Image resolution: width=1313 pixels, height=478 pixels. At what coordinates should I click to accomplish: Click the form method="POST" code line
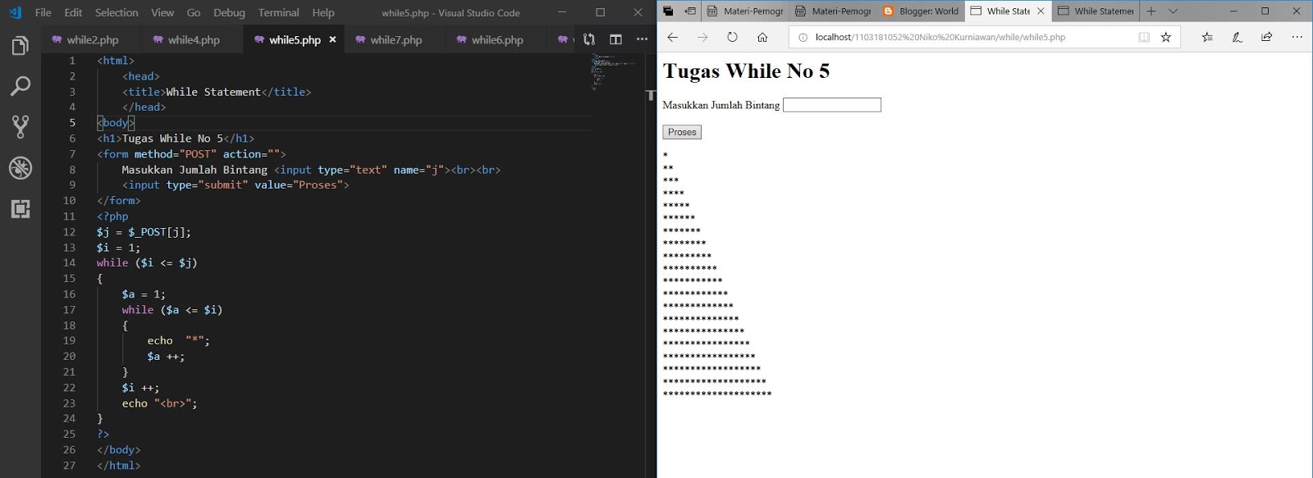[x=191, y=154]
